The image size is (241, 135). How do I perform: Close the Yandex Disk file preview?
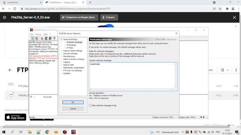pos(234,18)
